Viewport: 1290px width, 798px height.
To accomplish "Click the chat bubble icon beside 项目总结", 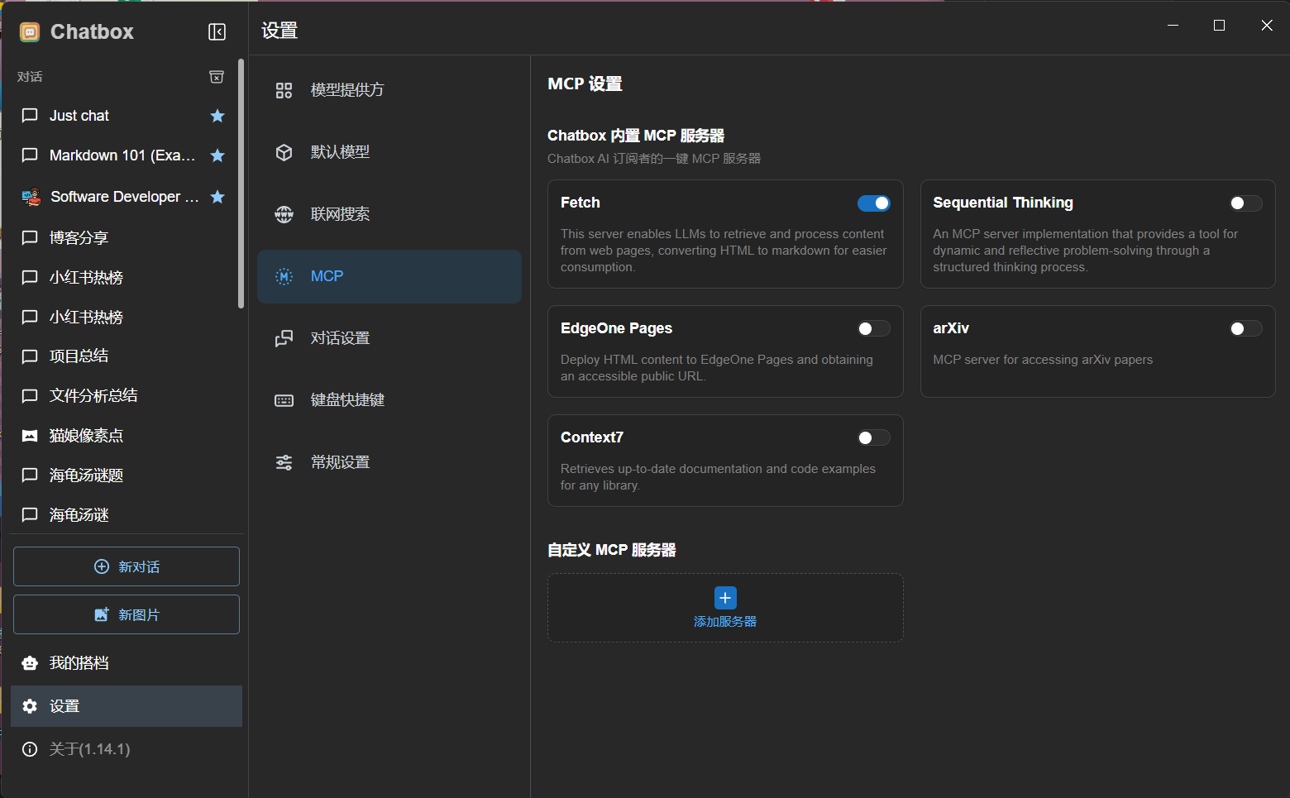I will 30,356.
